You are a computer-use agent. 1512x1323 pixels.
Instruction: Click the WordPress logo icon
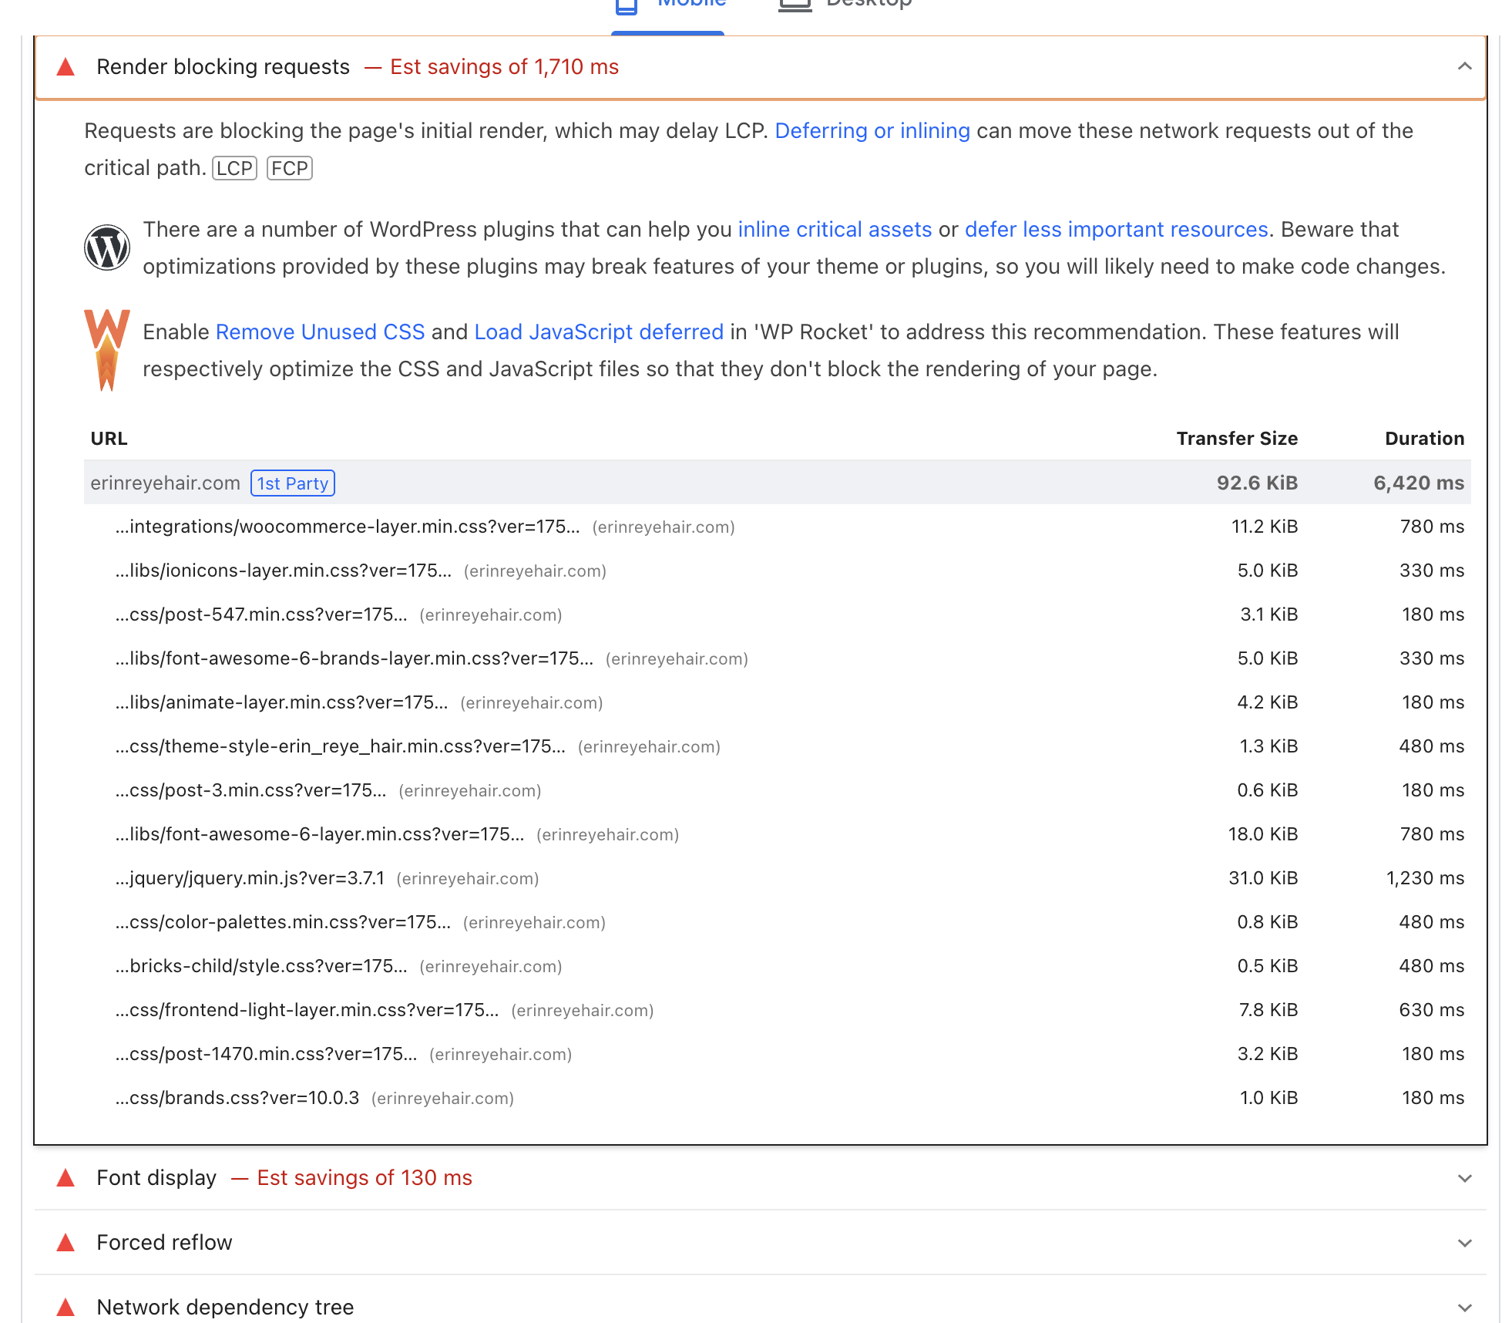point(107,247)
